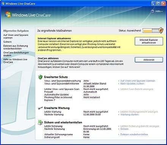Click the Erweiterter Schutz heading

(56, 77)
